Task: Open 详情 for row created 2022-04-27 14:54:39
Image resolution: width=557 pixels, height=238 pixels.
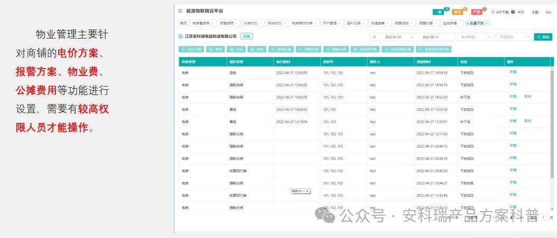Action: coord(513,72)
